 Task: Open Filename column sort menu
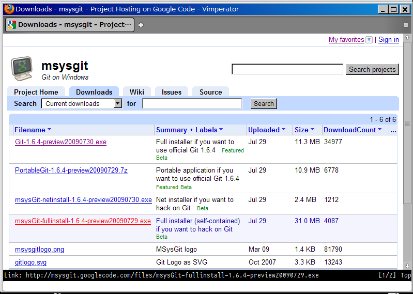[x=33, y=130]
